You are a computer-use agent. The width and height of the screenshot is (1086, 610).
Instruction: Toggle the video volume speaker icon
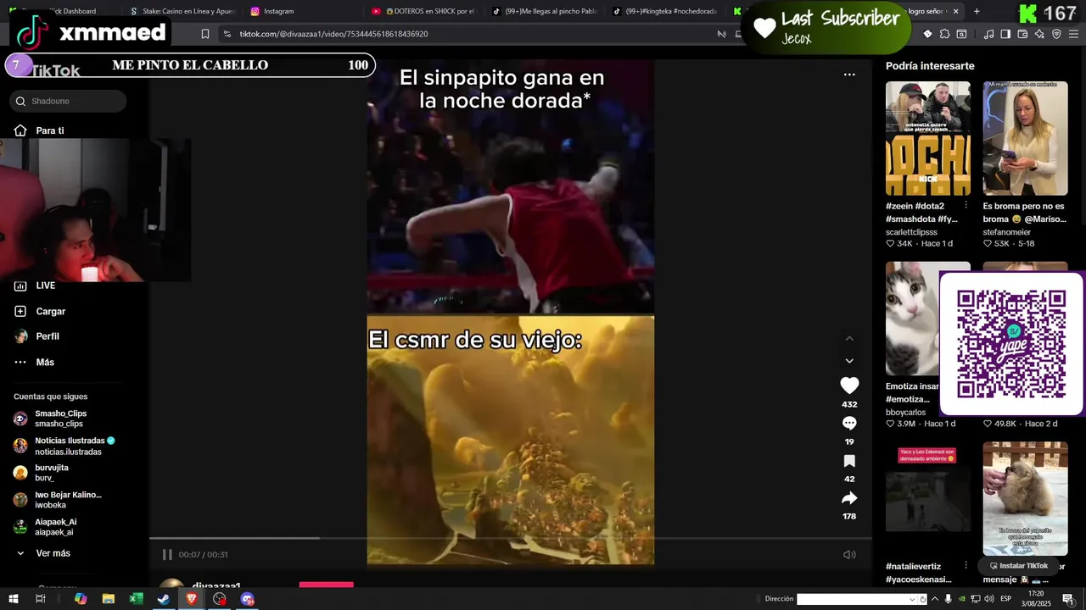849,554
